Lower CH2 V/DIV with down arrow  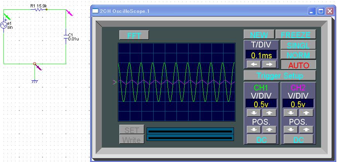click(291, 113)
